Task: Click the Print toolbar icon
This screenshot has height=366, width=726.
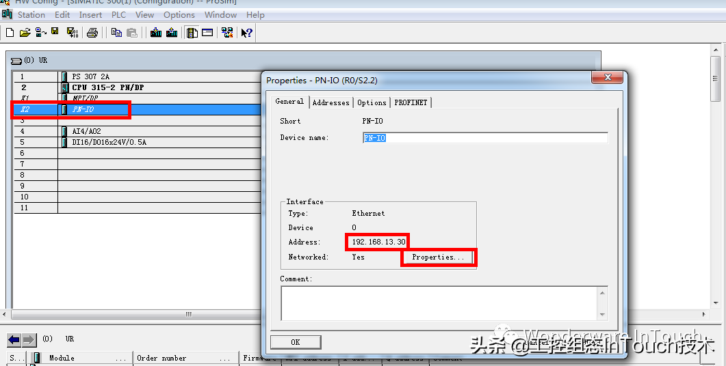Action: click(93, 32)
